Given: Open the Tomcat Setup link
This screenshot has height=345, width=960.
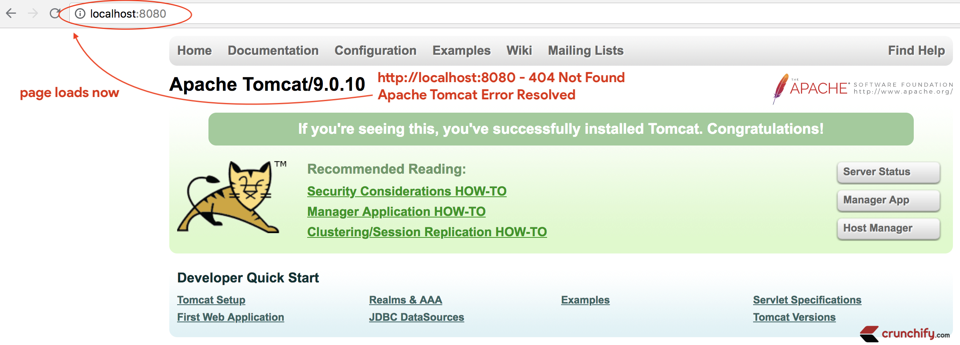Looking at the screenshot, I should coord(211,300).
